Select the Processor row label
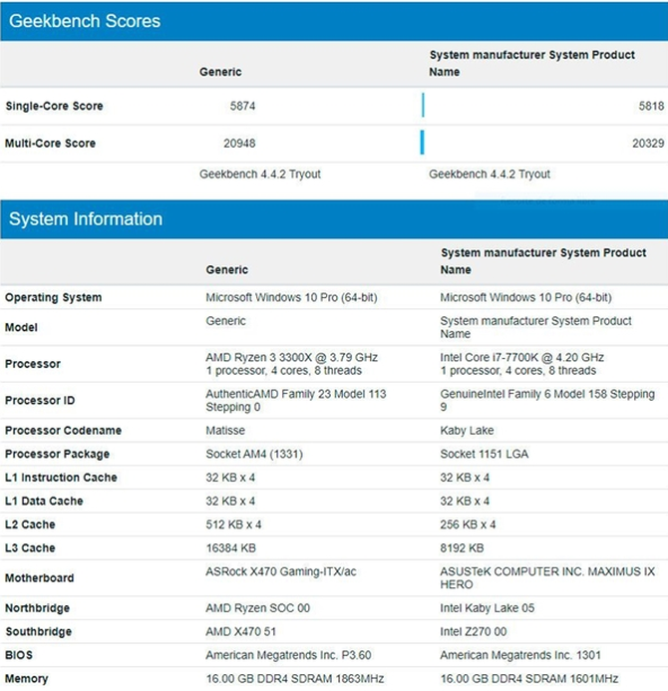Screen dimensions: 668x691 click(33, 364)
